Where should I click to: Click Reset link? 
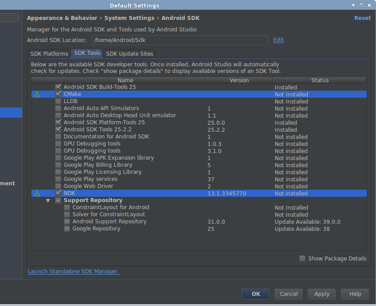362,18
